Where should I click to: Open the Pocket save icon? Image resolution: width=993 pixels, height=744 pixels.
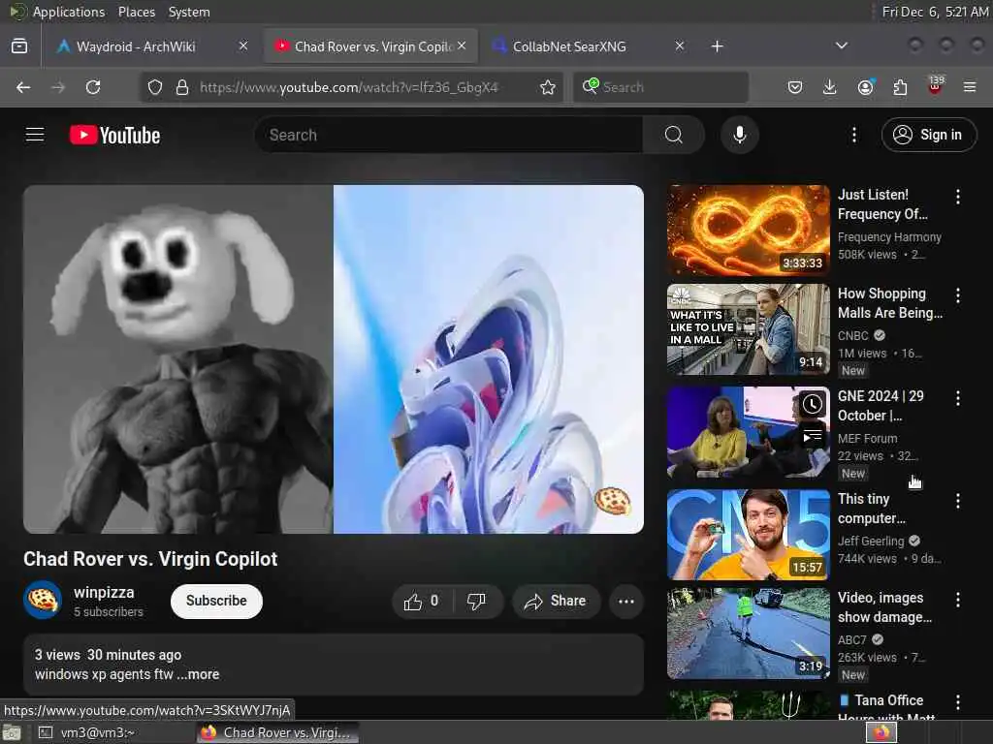point(795,87)
